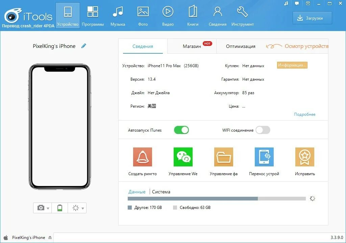346x243 pixels.
Task: Open the Устройство device section
Action: (68, 16)
